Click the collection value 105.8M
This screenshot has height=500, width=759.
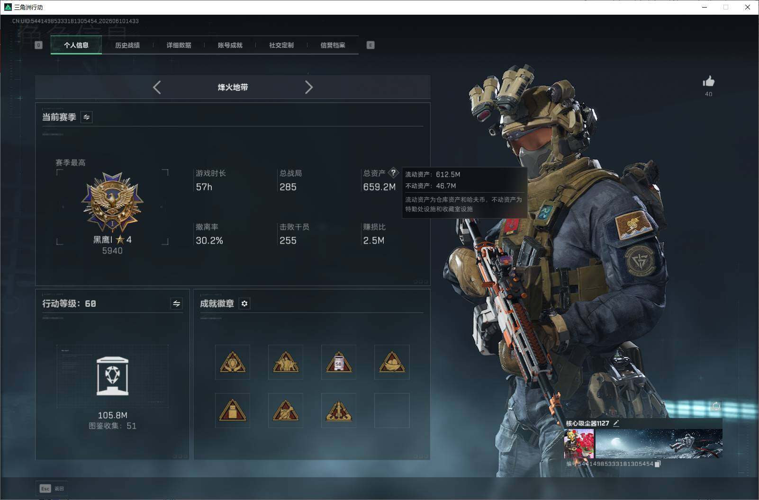[112, 415]
